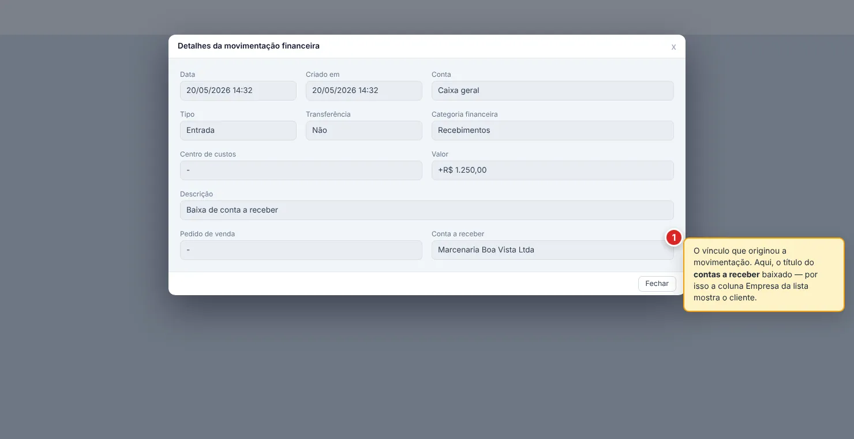Click the Criado em date field
This screenshot has height=439, width=854.
(364, 91)
